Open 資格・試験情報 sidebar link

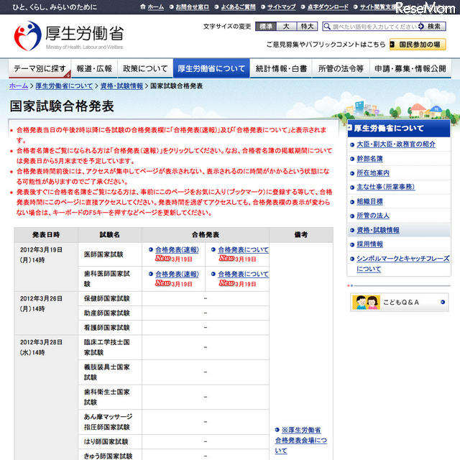coord(378,230)
